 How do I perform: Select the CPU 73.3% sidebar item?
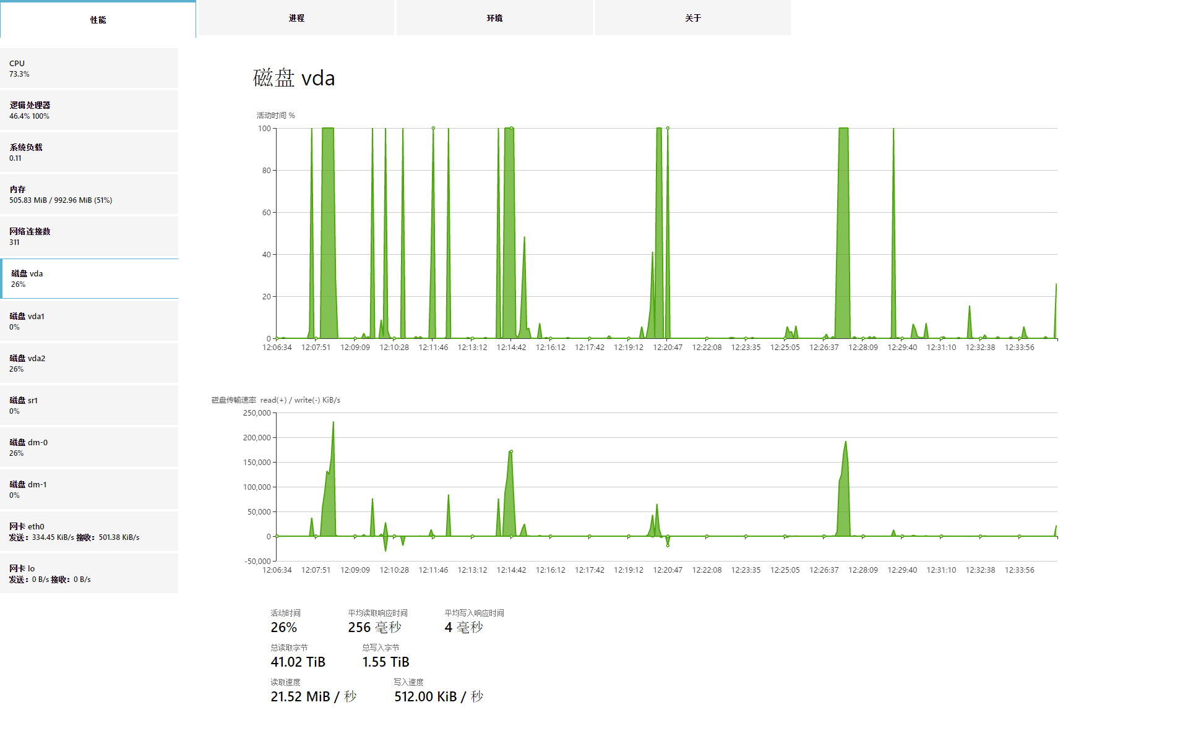[89, 68]
